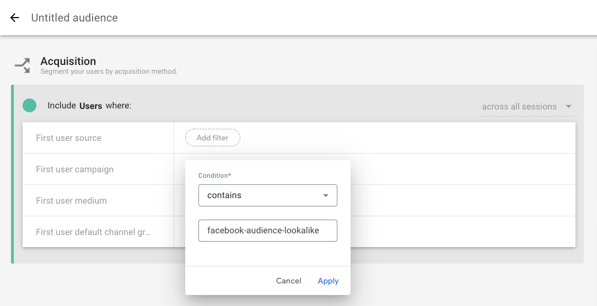Open the "contains" condition dropdown
This screenshot has width=597, height=306.
267,195
